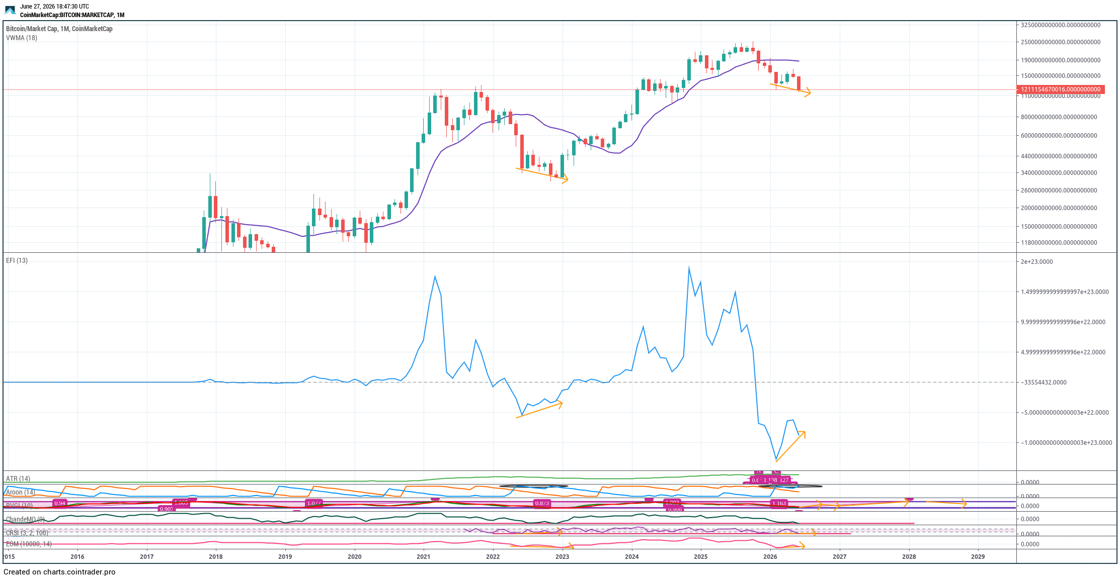The height and width of the screenshot is (579, 1120).
Task: Click the 600000000000 price axis label
Action: 1059,135
